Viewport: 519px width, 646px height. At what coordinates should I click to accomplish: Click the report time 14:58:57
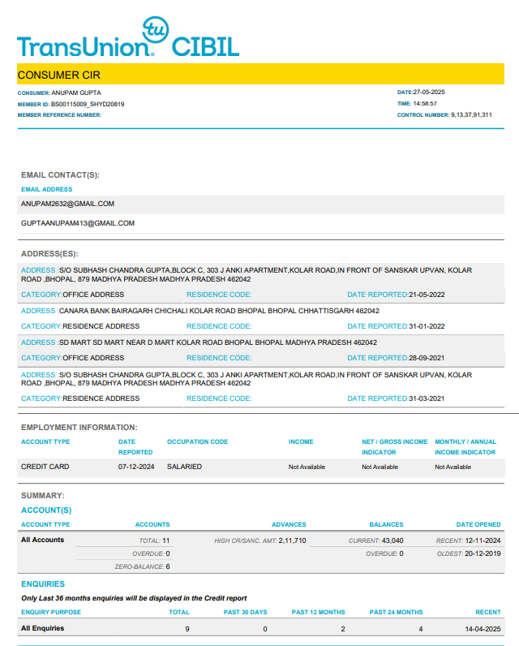click(425, 104)
